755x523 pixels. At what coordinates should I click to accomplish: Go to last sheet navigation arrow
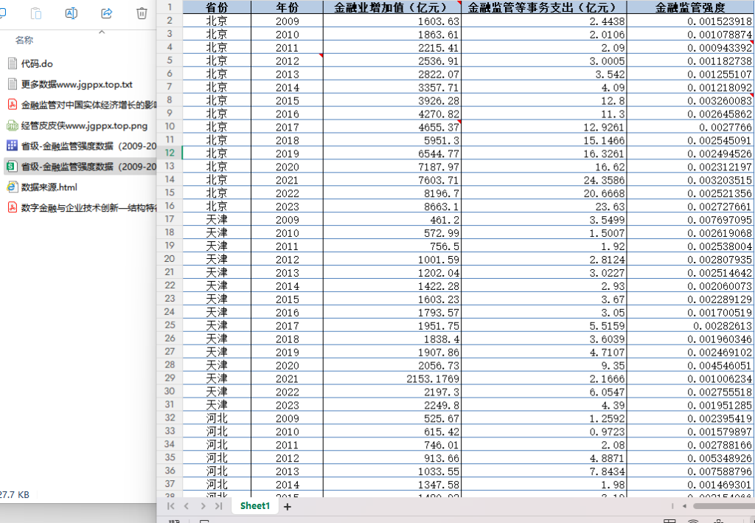[218, 506]
